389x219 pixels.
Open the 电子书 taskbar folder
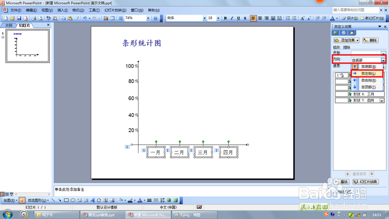(56, 215)
